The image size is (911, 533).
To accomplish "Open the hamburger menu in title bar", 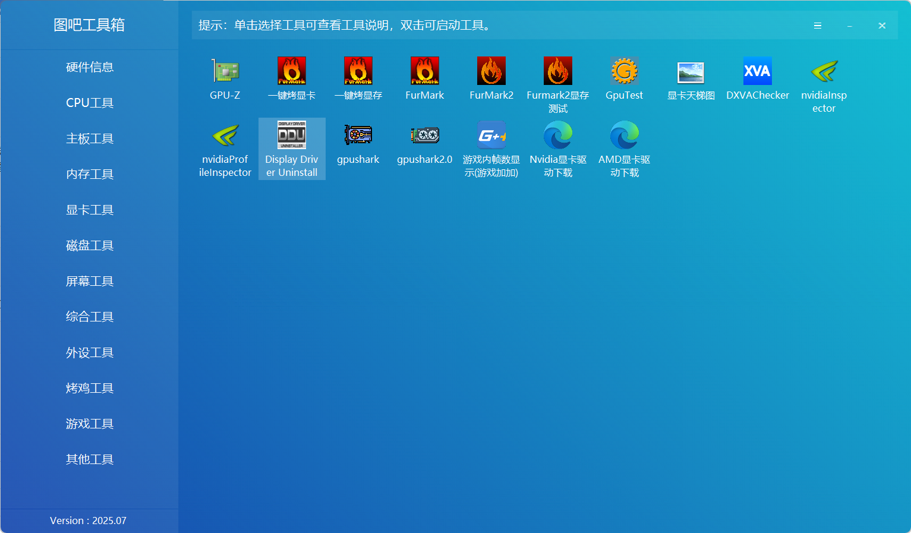I will tap(818, 26).
